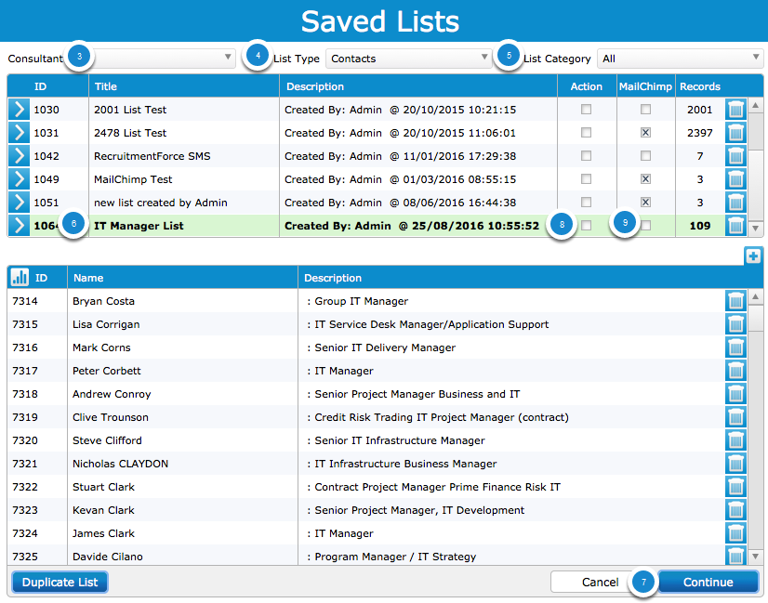Expand list row 1042
The width and height of the screenshot is (768, 603).
click(x=19, y=156)
